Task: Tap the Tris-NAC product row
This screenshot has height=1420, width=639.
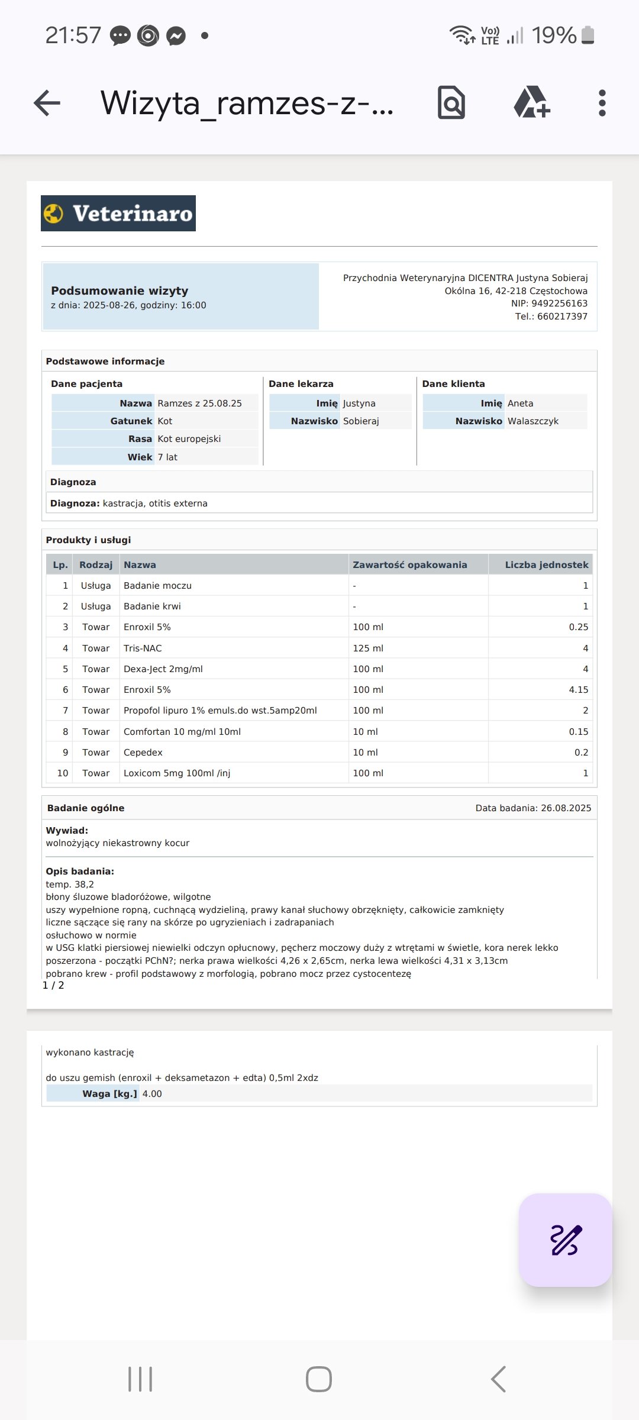Action: tap(319, 648)
